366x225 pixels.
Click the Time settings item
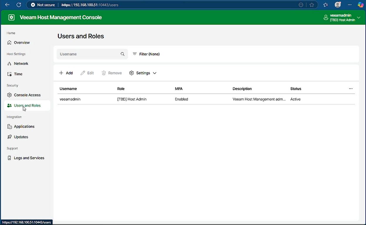coord(18,74)
